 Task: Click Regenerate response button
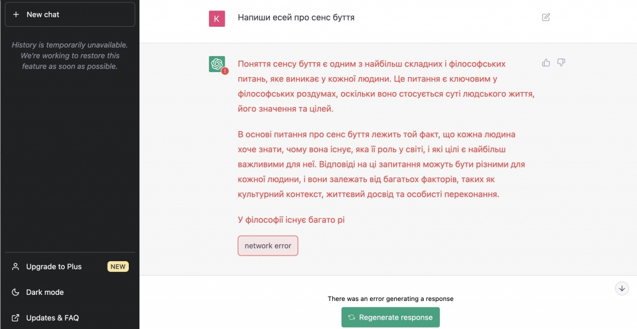coord(391,317)
